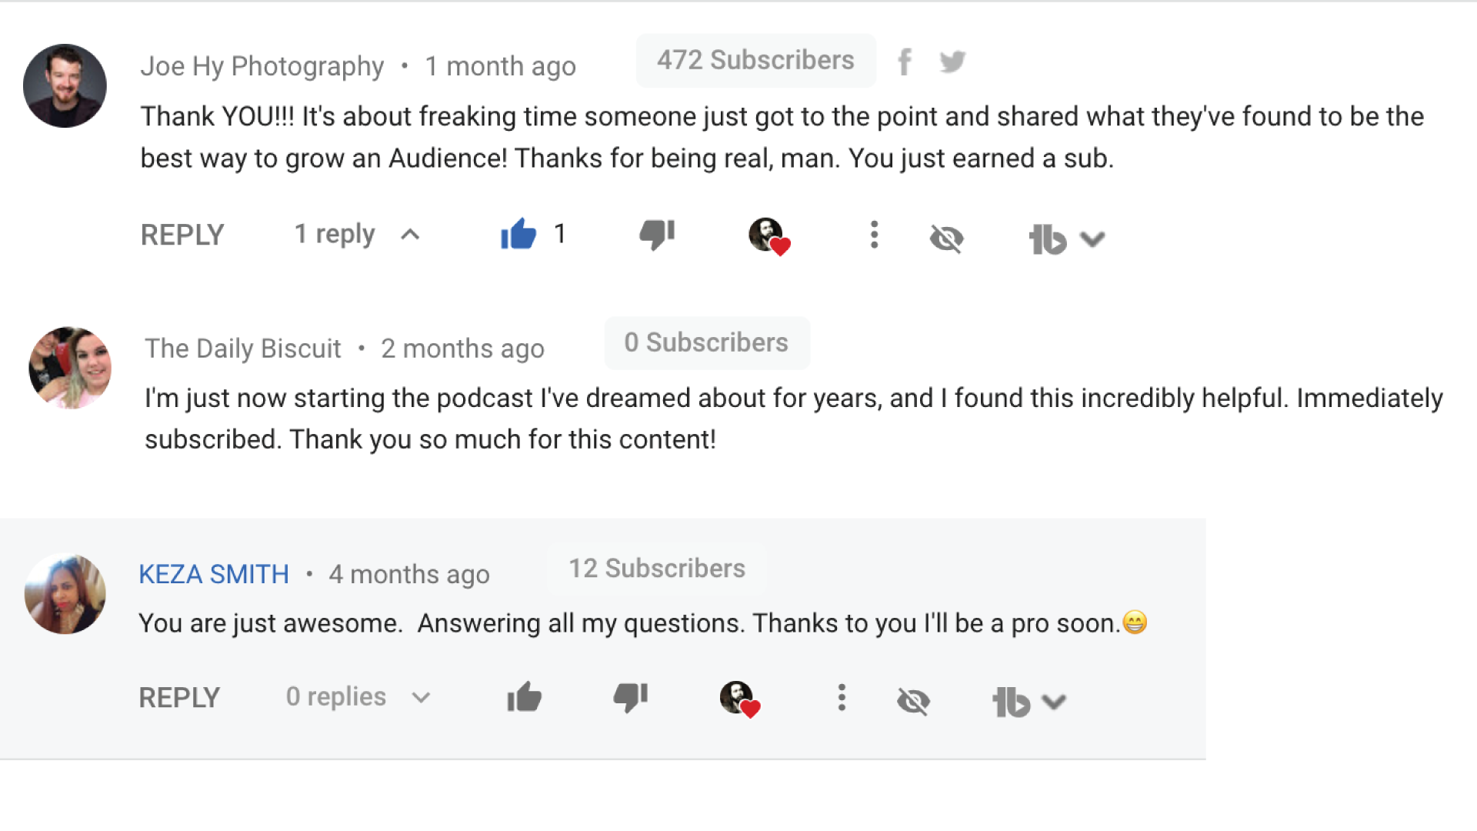1477x831 pixels.
Task: Dislike Joe Hy Photography's comment
Action: pyautogui.click(x=657, y=234)
